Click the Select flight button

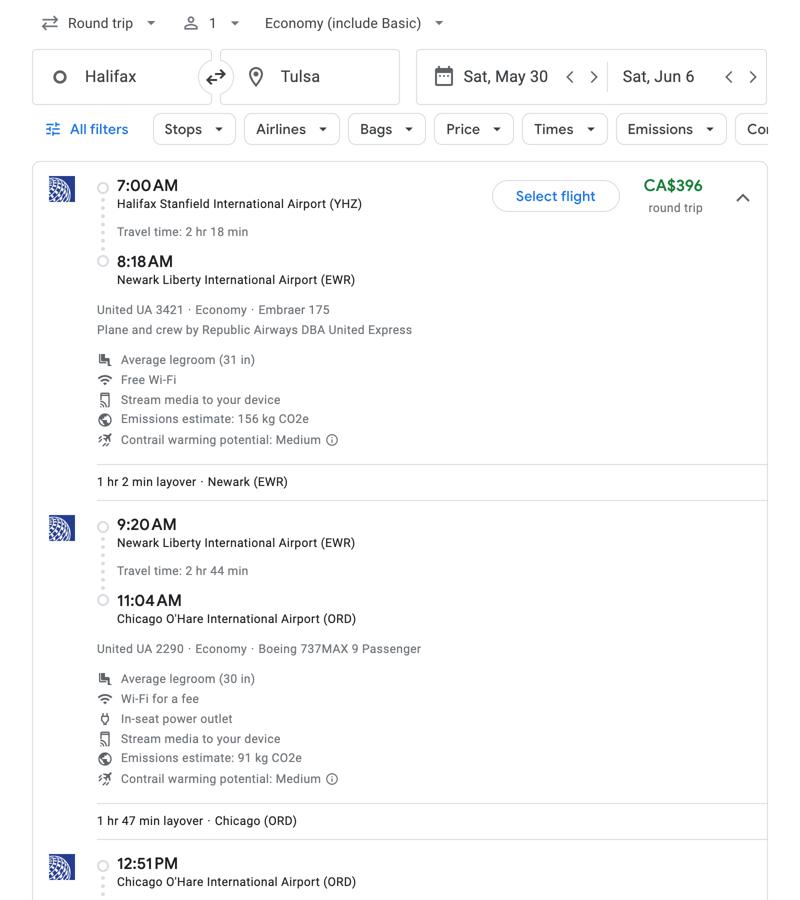coord(555,196)
